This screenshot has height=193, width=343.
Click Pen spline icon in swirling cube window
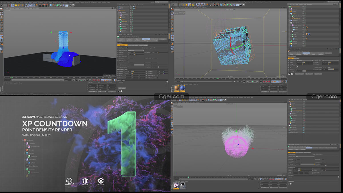[224, 5]
